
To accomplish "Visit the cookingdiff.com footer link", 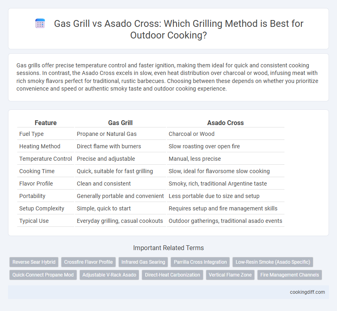I will pyautogui.click(x=307, y=292).
